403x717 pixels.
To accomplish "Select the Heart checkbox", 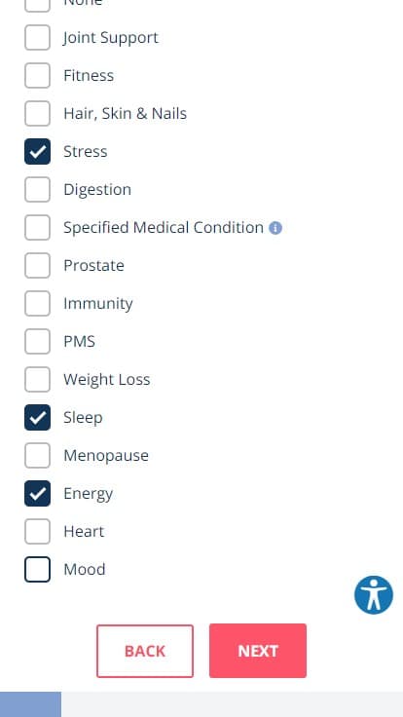I will coord(37,531).
